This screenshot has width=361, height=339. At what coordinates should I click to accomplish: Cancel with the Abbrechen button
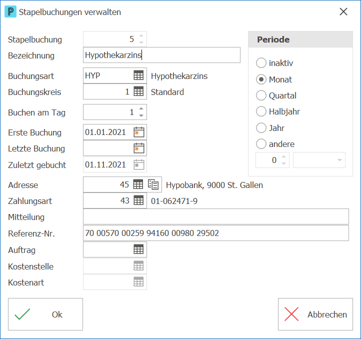coord(315,314)
